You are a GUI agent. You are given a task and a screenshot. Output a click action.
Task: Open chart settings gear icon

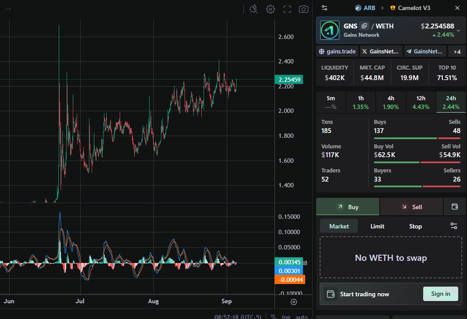pyautogui.click(x=271, y=9)
